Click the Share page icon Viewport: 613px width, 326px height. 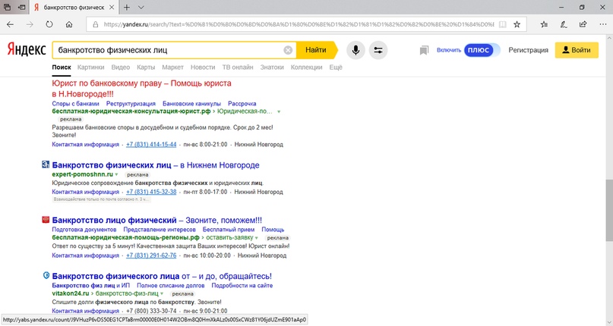pos(583,24)
